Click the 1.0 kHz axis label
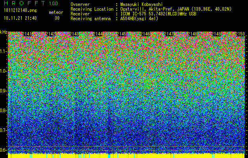This screenshot has width=248, height=158. coord(3,71)
